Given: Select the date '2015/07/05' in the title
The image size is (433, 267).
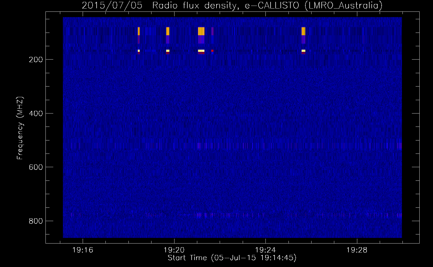Looking at the screenshot, I should [112, 5].
